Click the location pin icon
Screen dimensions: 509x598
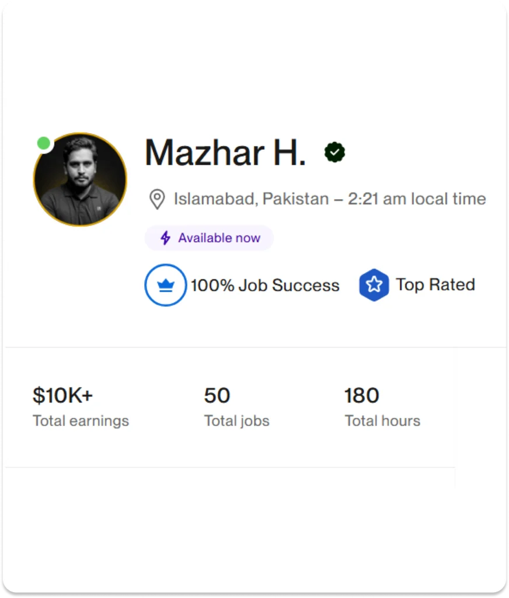point(156,199)
